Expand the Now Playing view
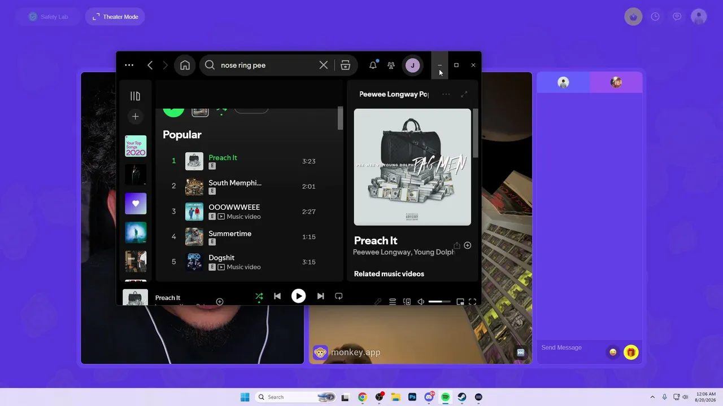The image size is (723, 406). [x=464, y=94]
